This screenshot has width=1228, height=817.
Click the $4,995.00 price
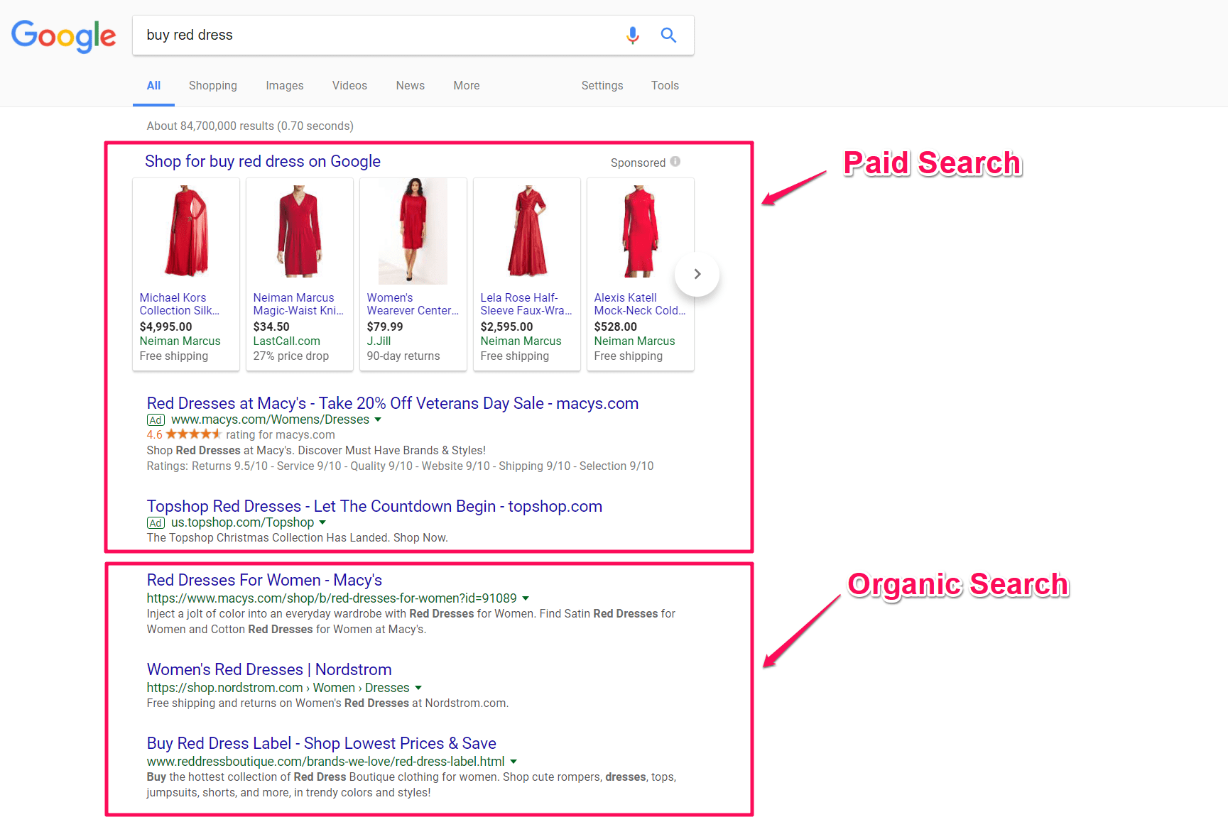165,327
